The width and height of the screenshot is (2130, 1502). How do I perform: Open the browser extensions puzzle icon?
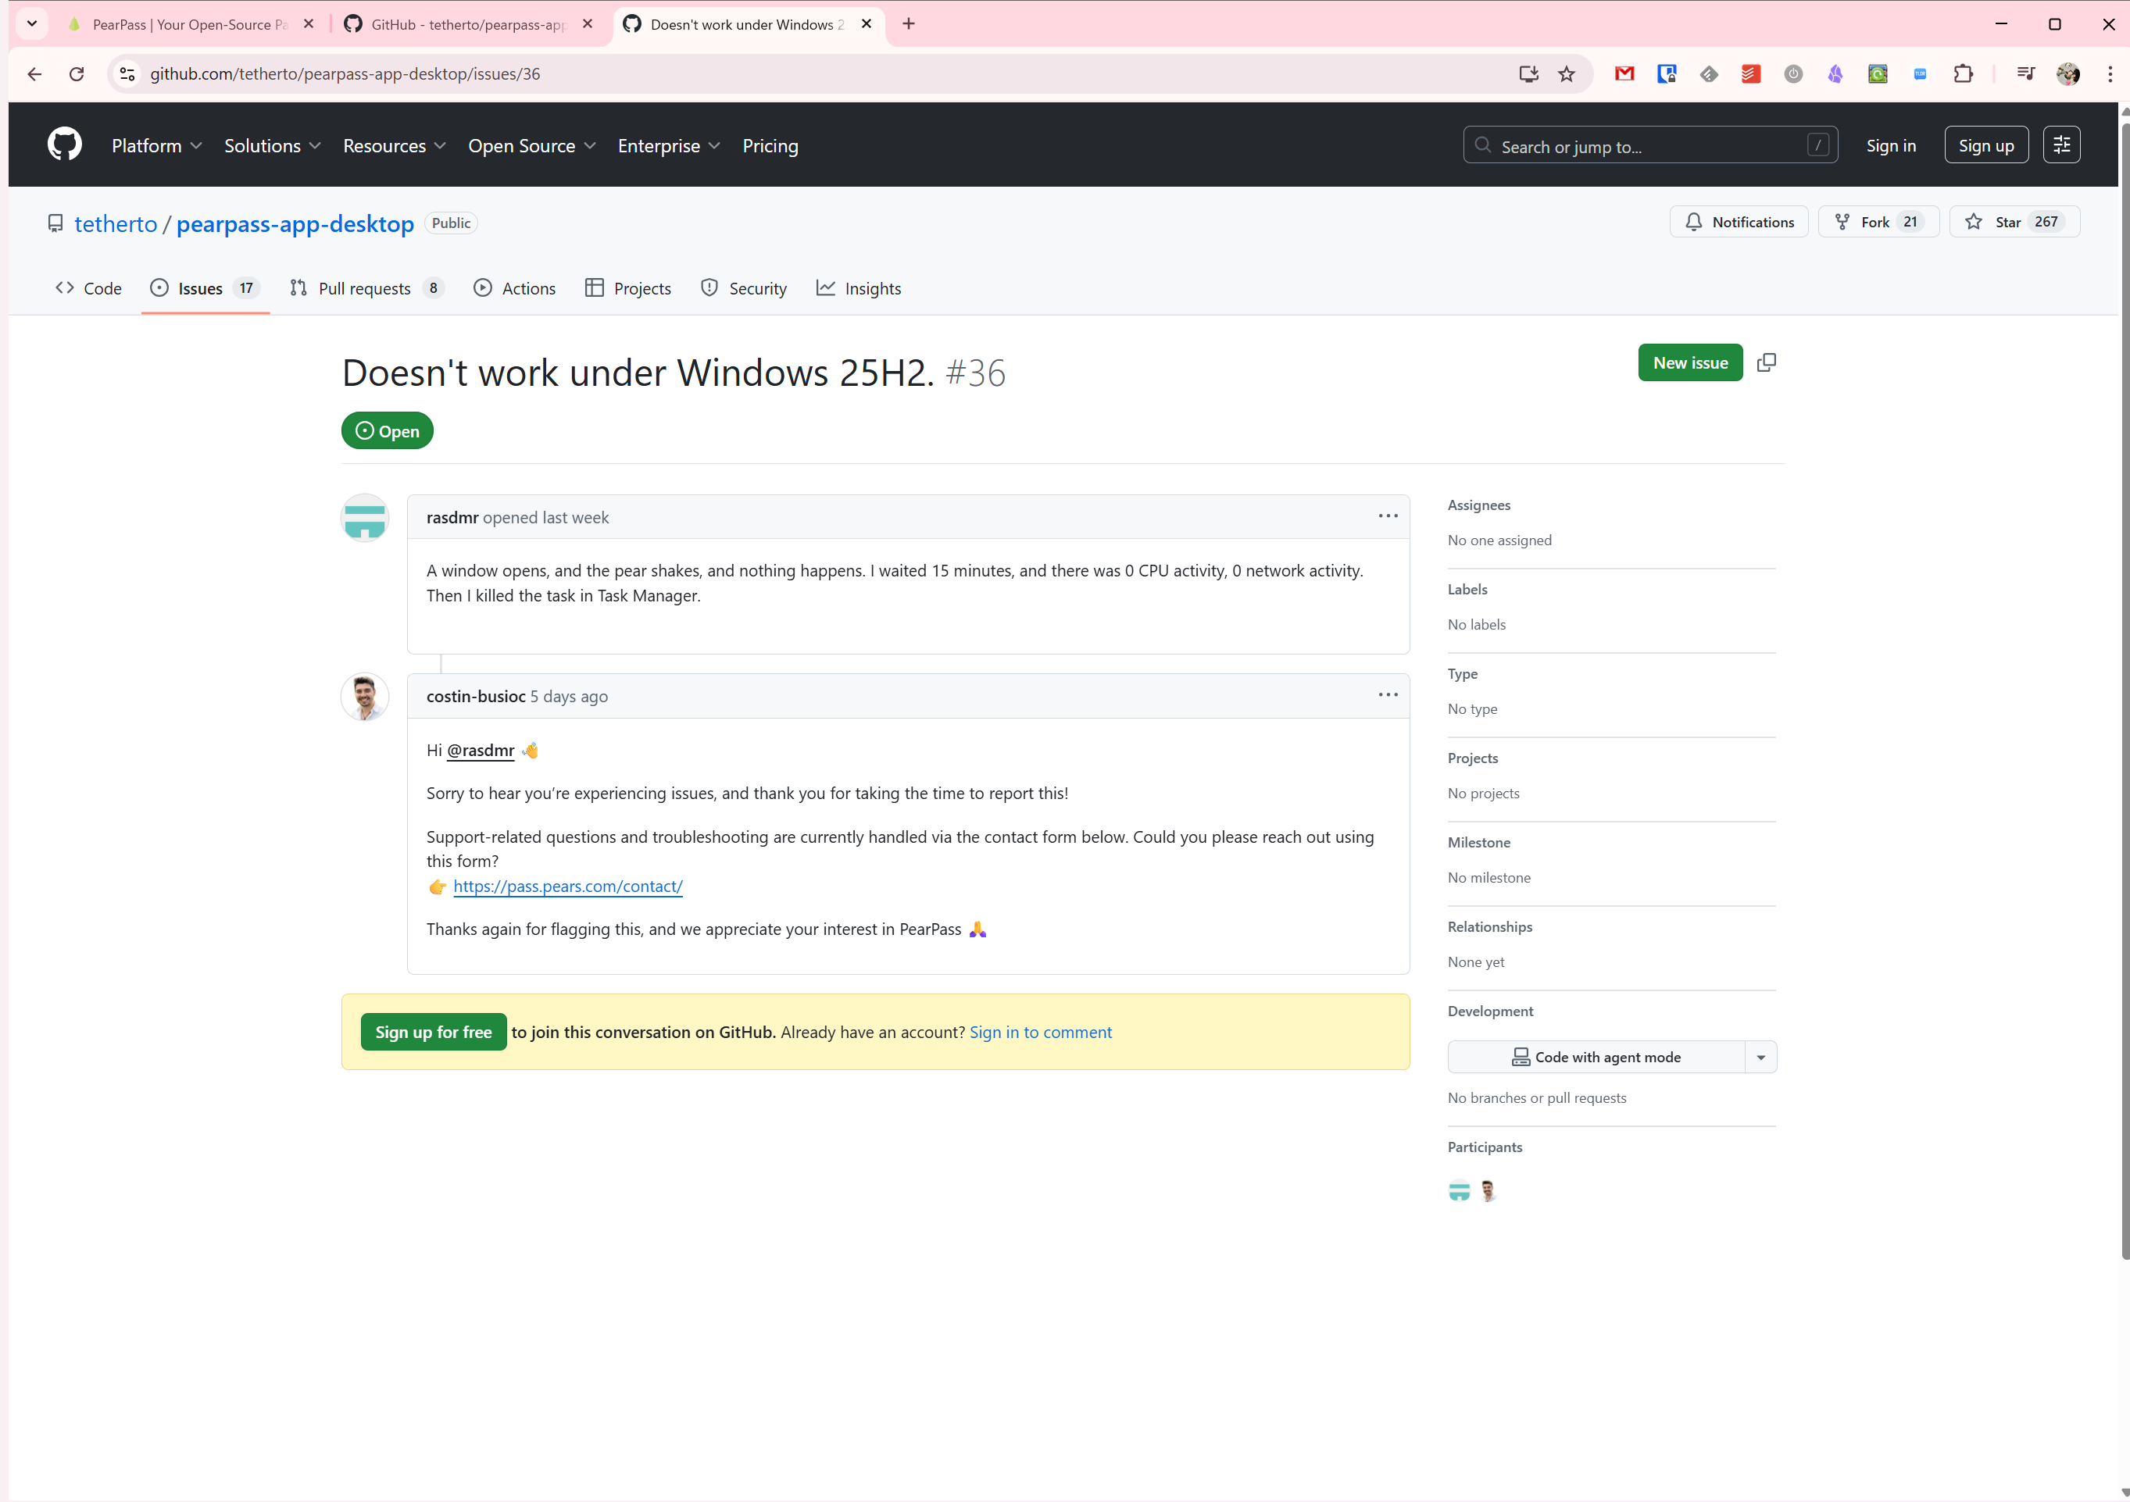tap(1963, 74)
